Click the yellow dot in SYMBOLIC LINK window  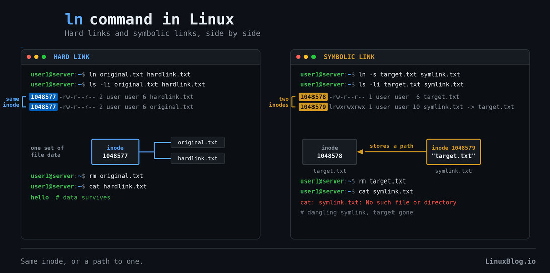306,57
